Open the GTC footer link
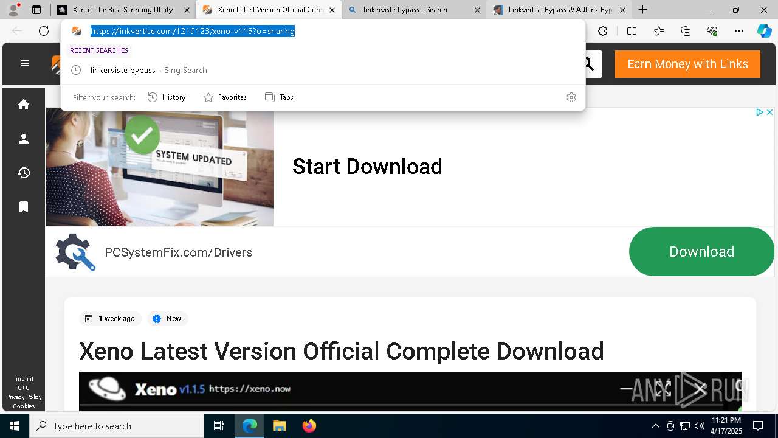Viewport: 778px width, 438px height. (x=24, y=388)
